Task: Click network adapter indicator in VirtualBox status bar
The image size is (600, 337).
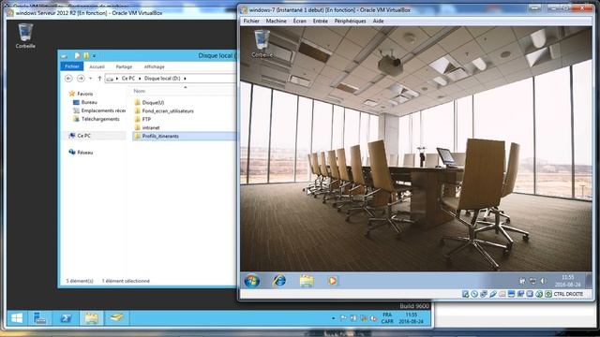Action: (x=484, y=294)
